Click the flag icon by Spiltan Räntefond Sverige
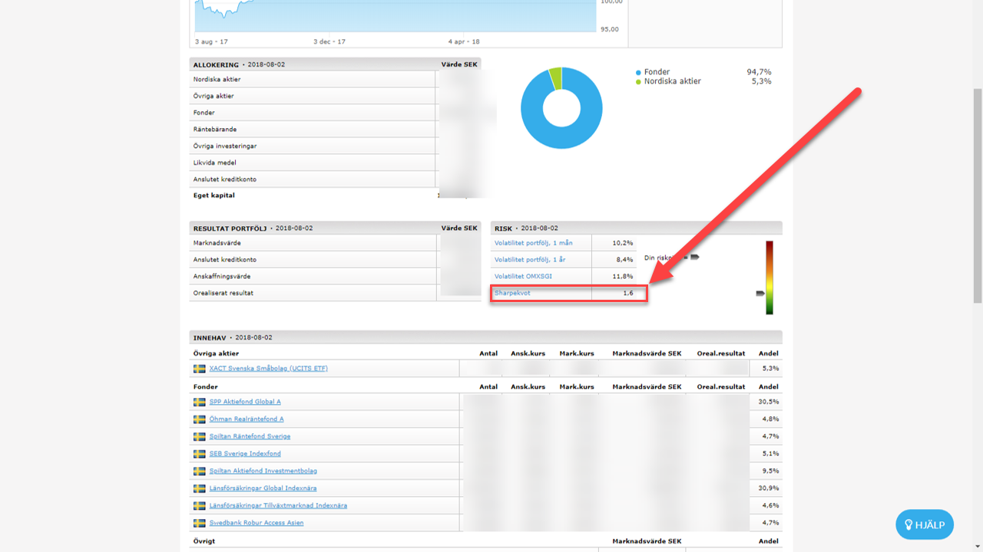 [x=199, y=436]
